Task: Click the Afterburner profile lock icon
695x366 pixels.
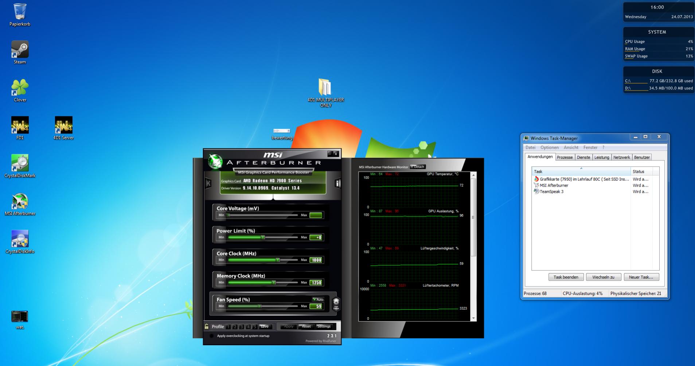Action: [207, 326]
